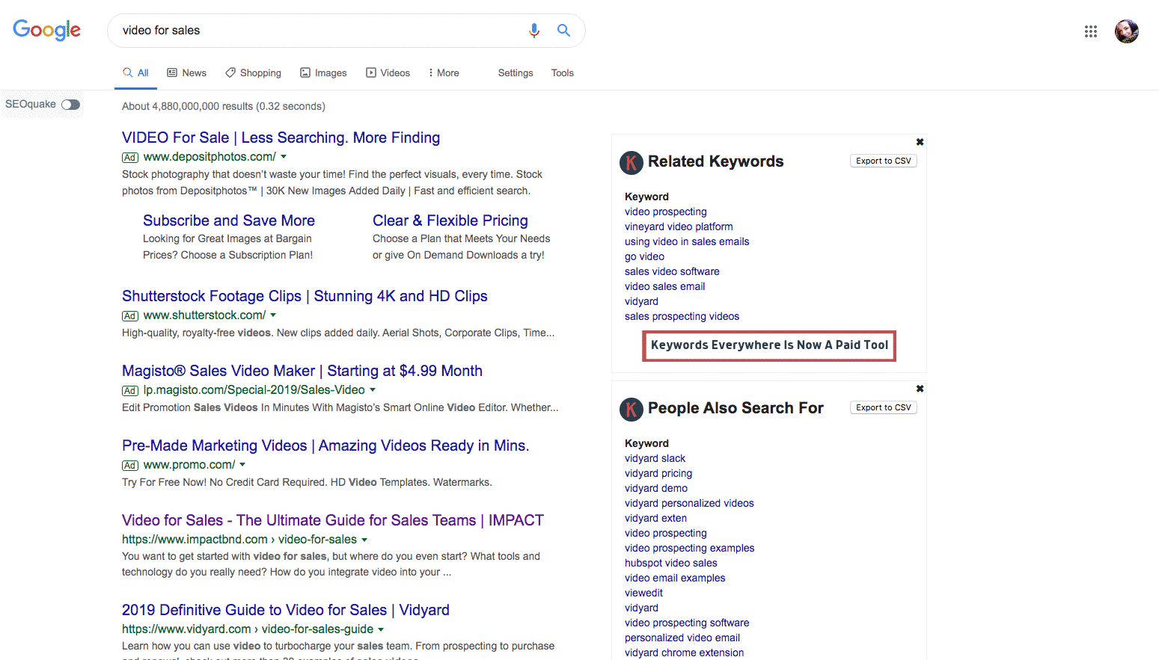Viewport: 1159px width, 660px height.
Task: Click related keyword using video in sales emails
Action: (687, 241)
